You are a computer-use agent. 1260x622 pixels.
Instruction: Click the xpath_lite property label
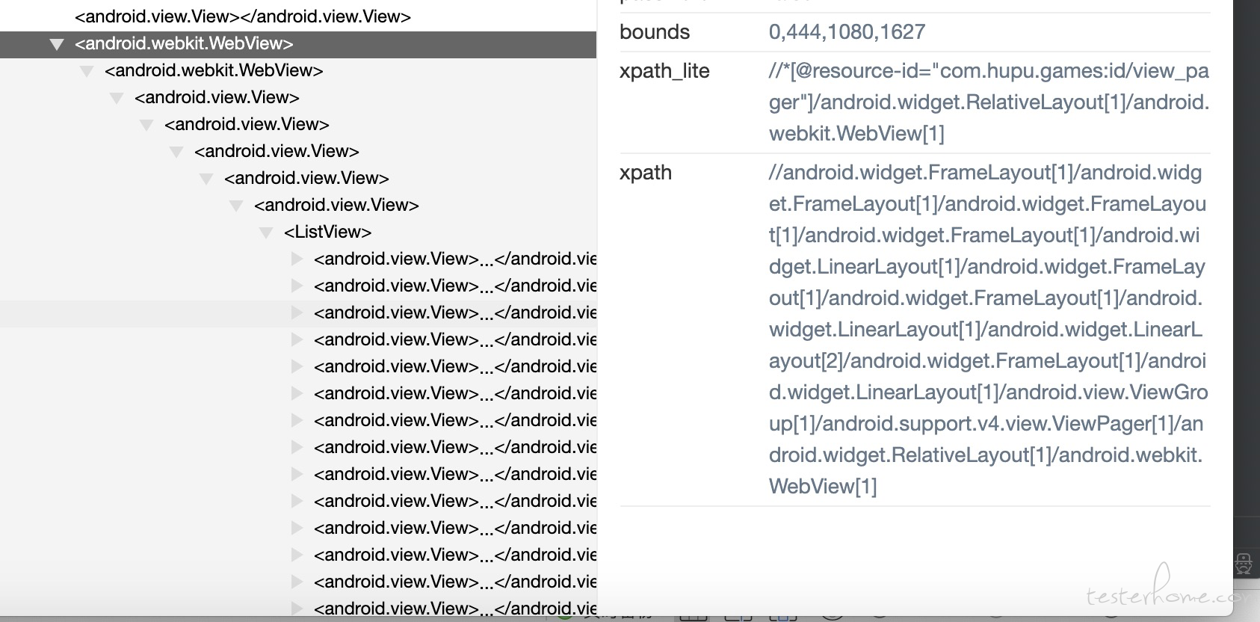tap(664, 71)
